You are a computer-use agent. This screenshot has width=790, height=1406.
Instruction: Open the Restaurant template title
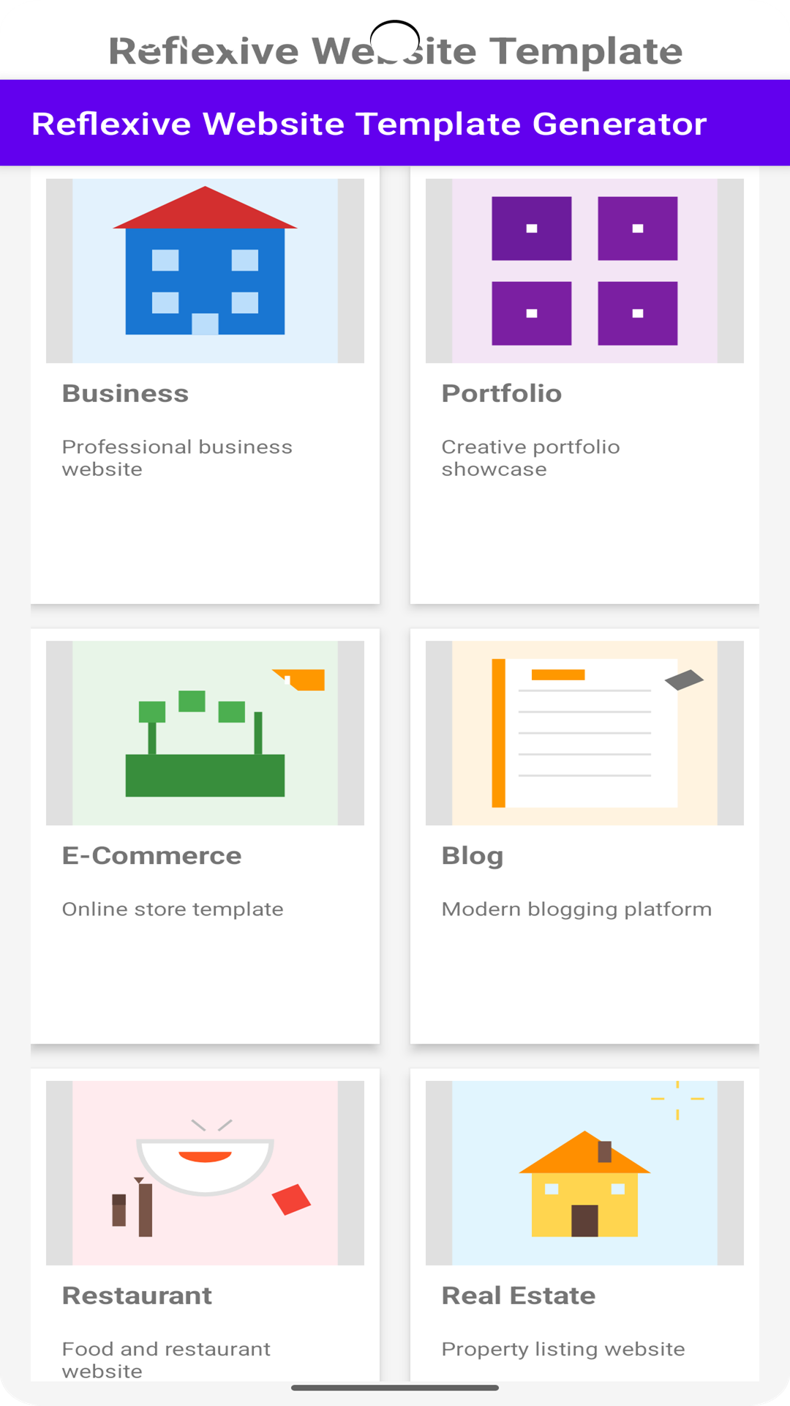137,1296
